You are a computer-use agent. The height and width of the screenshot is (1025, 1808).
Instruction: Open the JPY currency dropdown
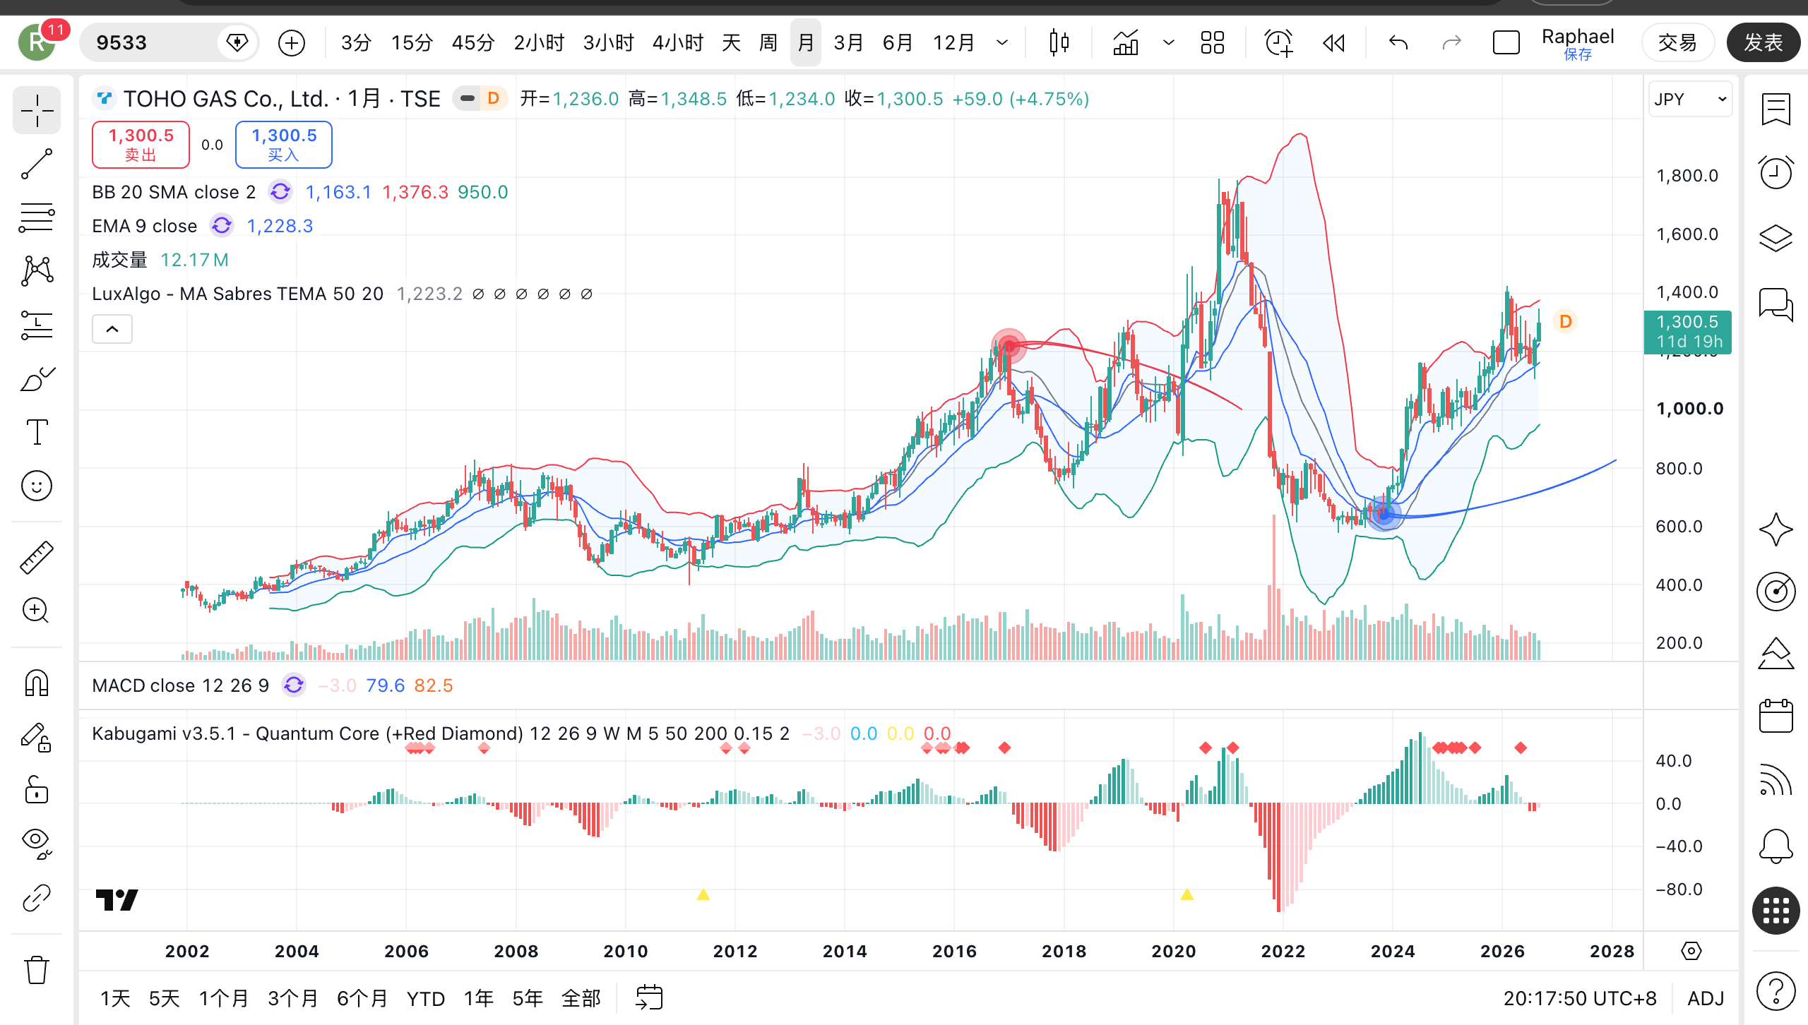pos(1690,100)
